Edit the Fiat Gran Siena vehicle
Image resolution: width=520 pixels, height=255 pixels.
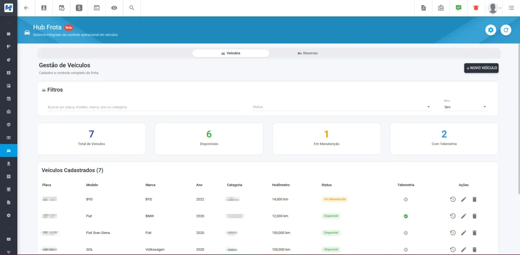pos(464,233)
